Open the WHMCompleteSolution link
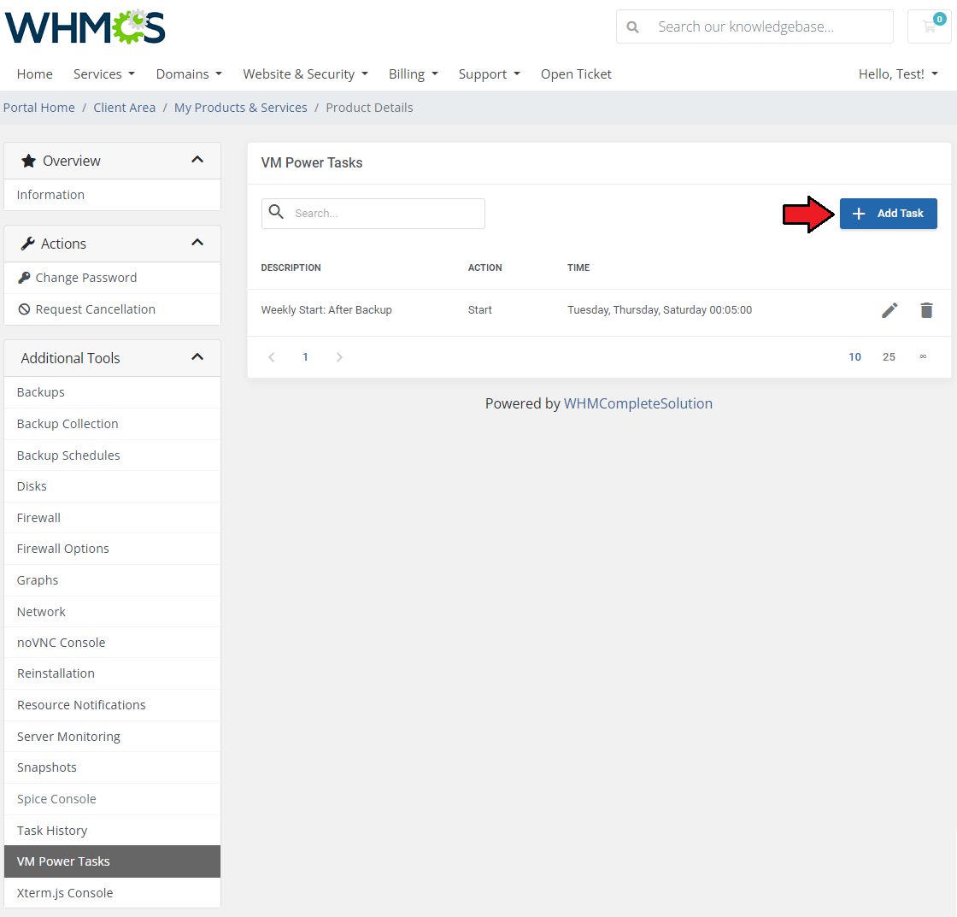957x917 pixels. (x=637, y=403)
